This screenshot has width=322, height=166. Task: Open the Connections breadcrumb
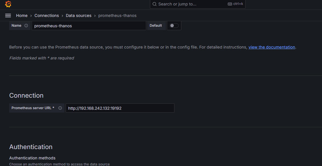coord(47,16)
